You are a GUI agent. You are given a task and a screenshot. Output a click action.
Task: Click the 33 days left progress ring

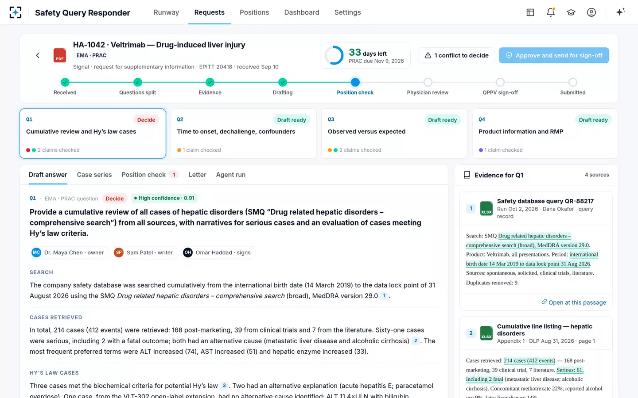pyautogui.click(x=335, y=56)
